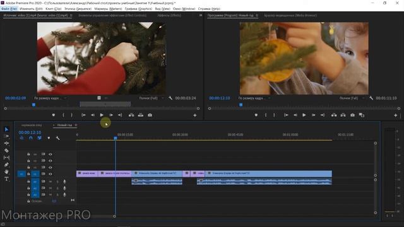Toggle lock on V1 track
This screenshot has width=404, height=227.
(x=28, y=174)
